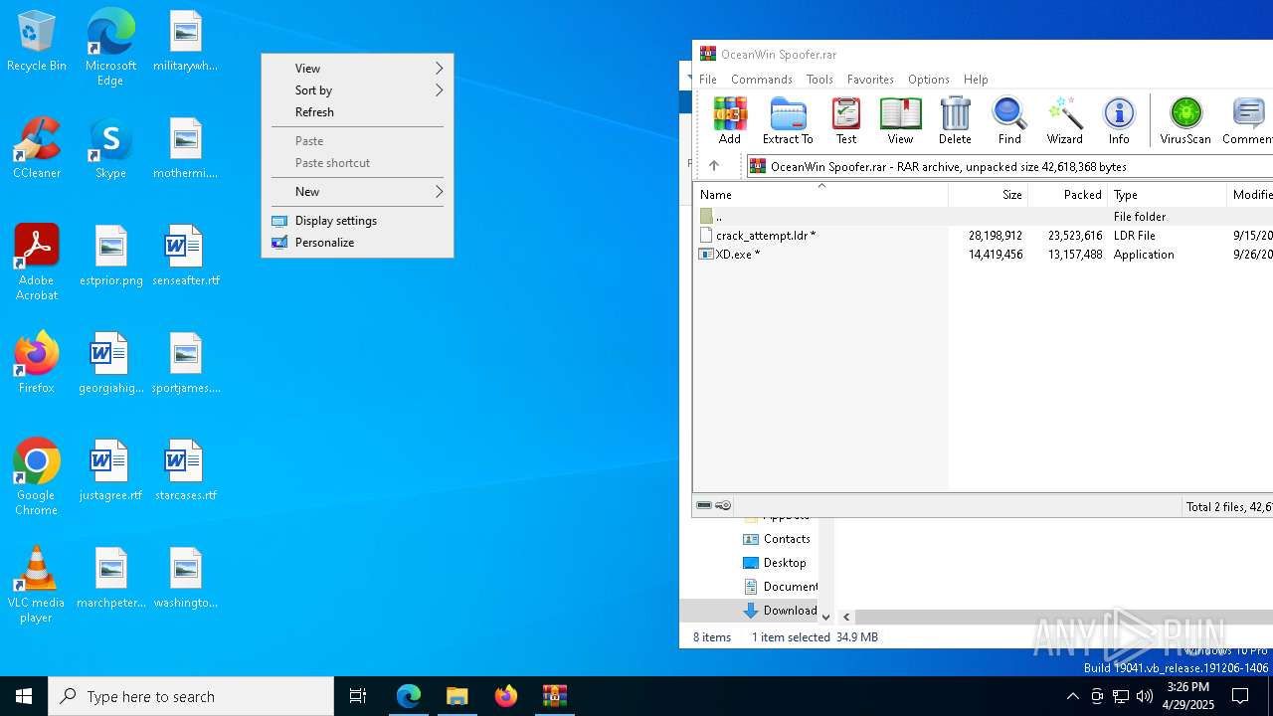Open WinRAR Commands menu
The width and height of the screenshot is (1273, 716).
(x=762, y=80)
